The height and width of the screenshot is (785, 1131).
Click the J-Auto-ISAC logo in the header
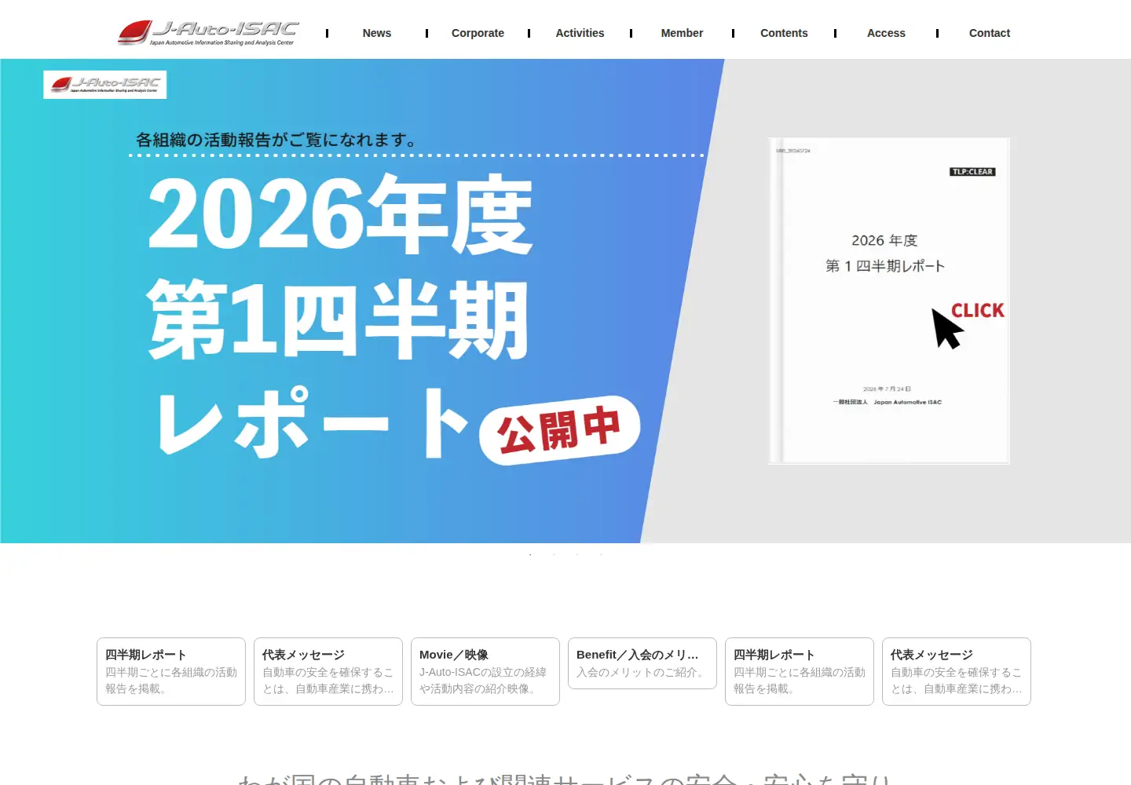pos(208,32)
